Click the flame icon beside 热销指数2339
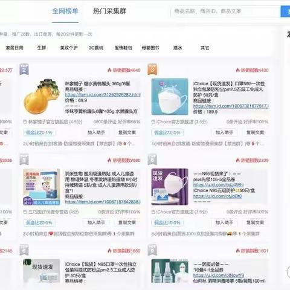 point(237,160)
